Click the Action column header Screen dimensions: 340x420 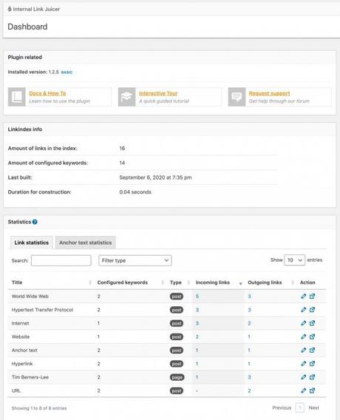click(x=307, y=282)
